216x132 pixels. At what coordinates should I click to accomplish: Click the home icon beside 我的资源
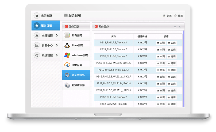37,16
